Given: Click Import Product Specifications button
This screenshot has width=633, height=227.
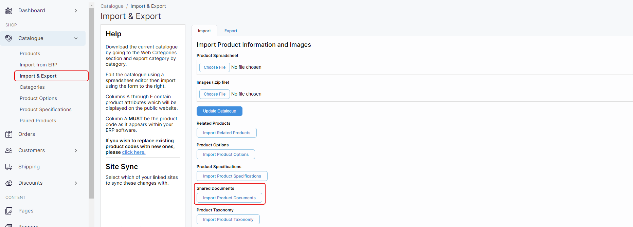Looking at the screenshot, I should pos(232,176).
